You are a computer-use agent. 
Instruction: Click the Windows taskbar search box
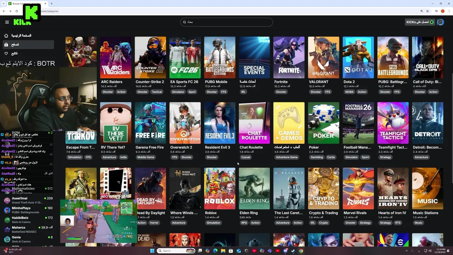pos(177,251)
